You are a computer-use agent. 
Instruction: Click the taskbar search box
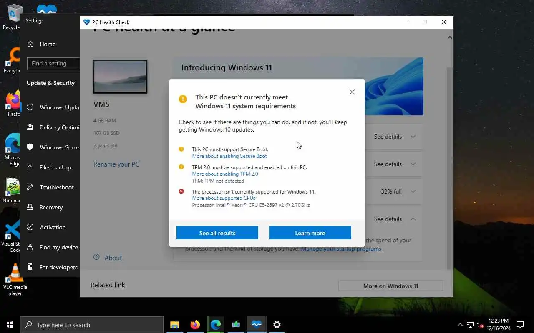92,325
